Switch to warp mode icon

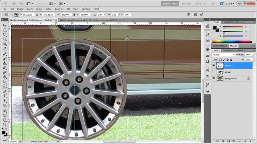[188, 14]
